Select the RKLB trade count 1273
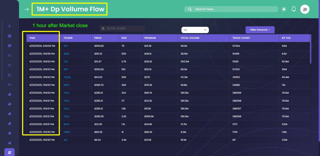This screenshot has width=320, height=156. coord(235,124)
